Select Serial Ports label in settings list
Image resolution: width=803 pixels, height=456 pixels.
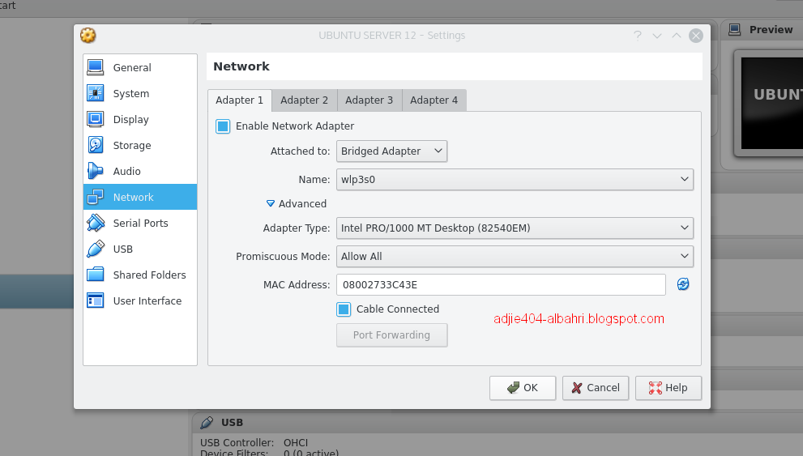pos(140,223)
